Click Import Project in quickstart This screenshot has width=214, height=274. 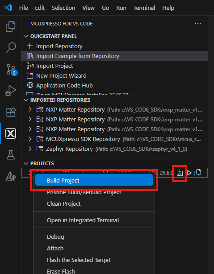tap(55, 66)
